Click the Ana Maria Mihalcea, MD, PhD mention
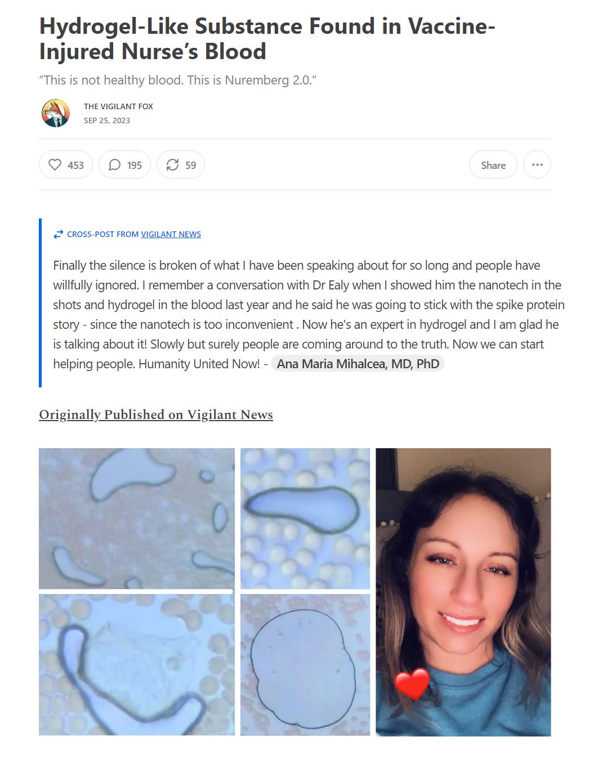This screenshot has width=598, height=759. (358, 364)
